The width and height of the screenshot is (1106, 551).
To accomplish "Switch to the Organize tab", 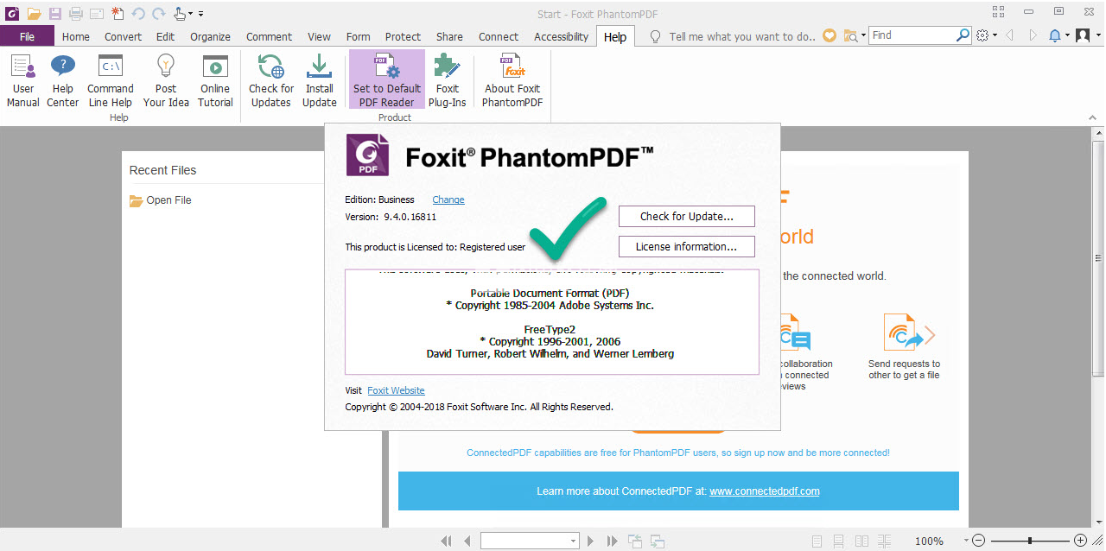I will (211, 36).
